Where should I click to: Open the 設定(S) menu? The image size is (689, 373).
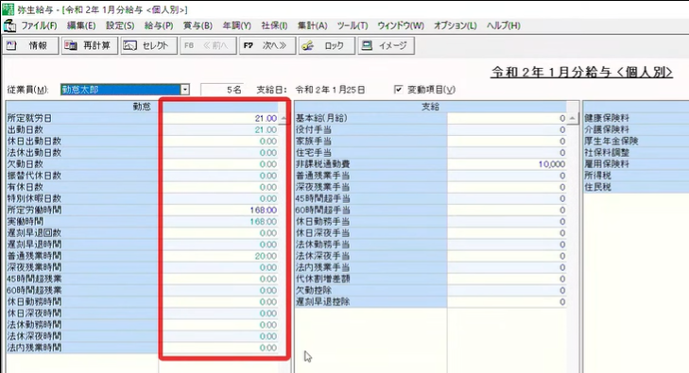pos(120,25)
